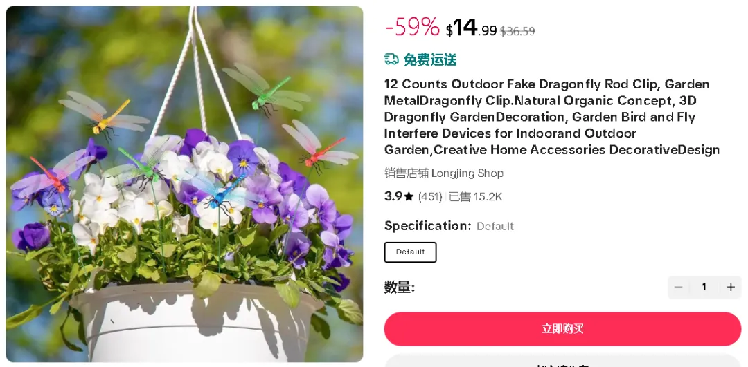Image resolution: width=748 pixels, height=367 pixels.
Task: Click the $14.99 current price
Action: pos(472,28)
